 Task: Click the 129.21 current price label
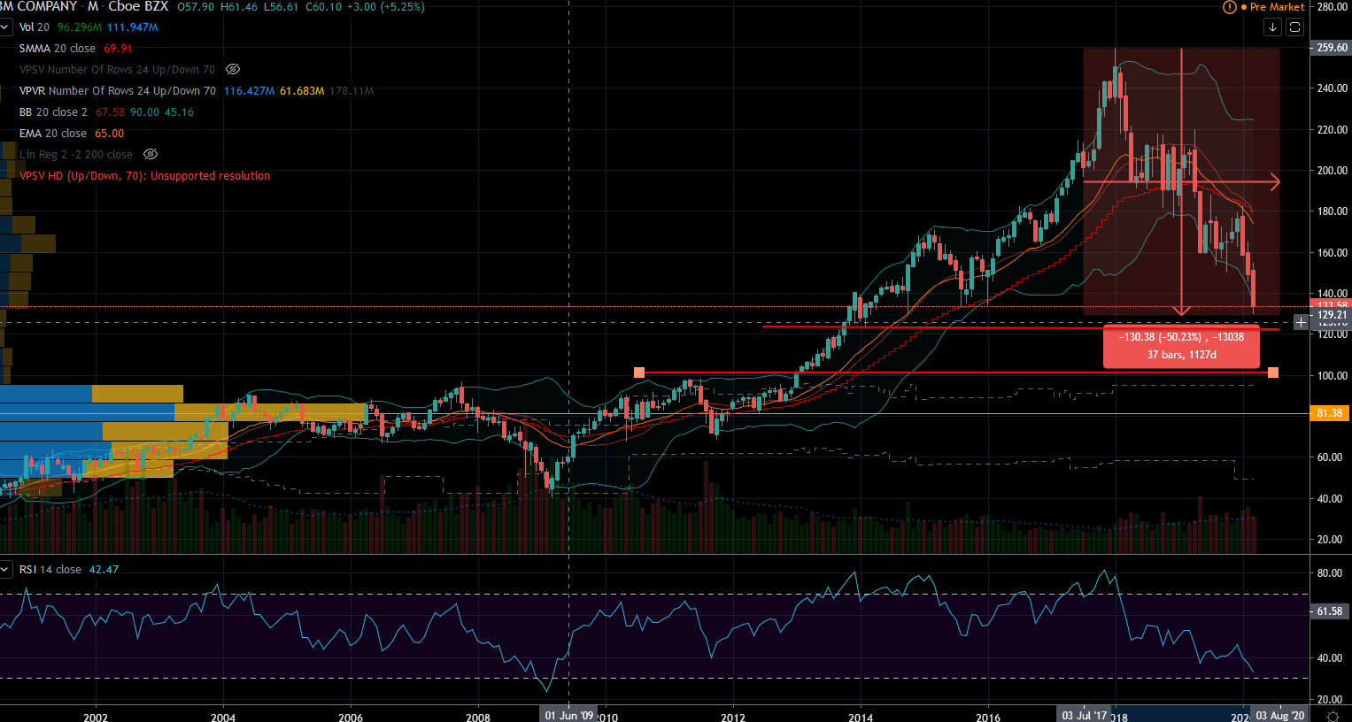[1331, 315]
